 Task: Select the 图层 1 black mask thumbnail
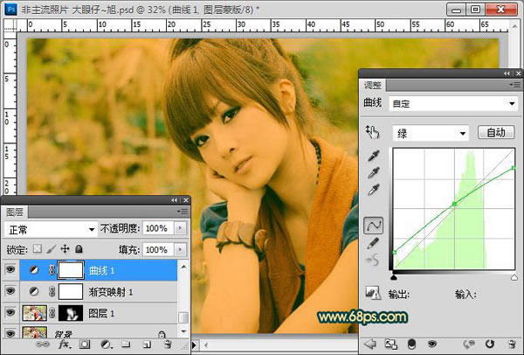pyautogui.click(x=71, y=313)
